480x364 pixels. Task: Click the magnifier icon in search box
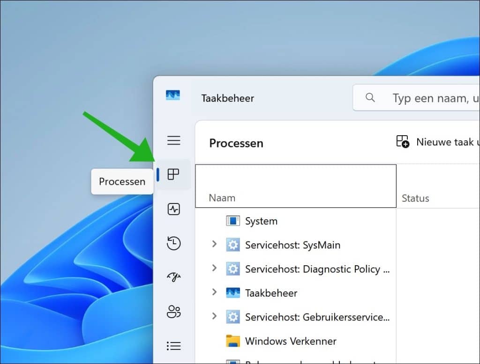pos(370,98)
